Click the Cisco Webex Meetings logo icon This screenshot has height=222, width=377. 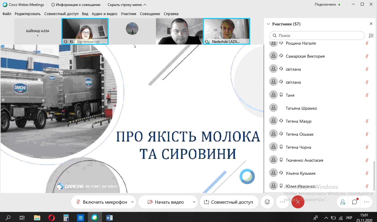[5, 5]
